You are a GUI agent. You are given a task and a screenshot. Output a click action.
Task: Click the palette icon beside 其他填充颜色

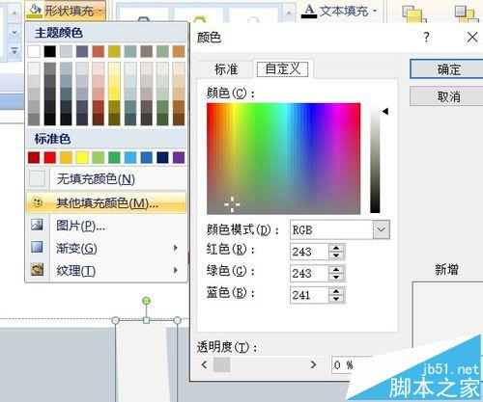tap(38, 202)
